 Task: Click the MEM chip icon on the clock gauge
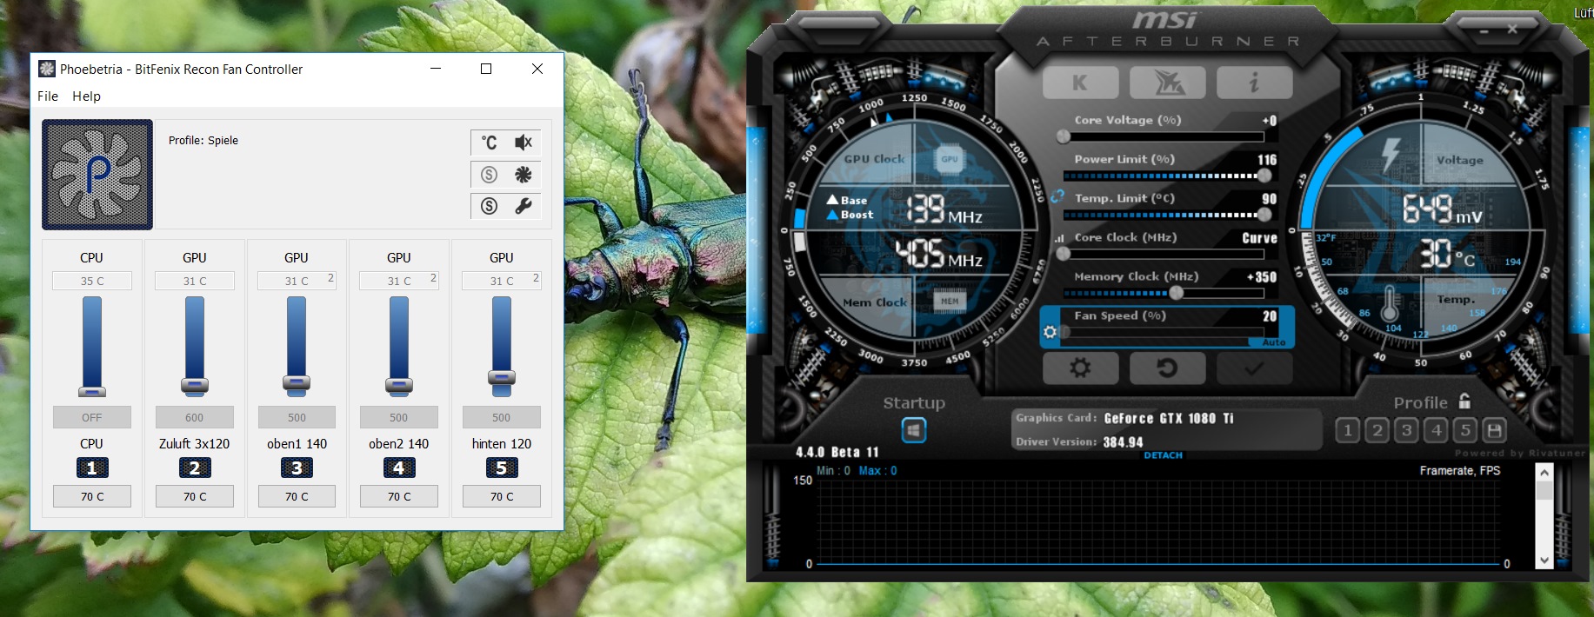pyautogui.click(x=949, y=302)
